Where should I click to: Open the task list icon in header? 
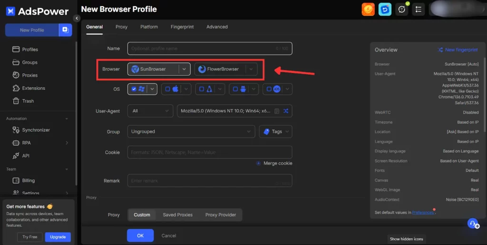click(x=418, y=9)
